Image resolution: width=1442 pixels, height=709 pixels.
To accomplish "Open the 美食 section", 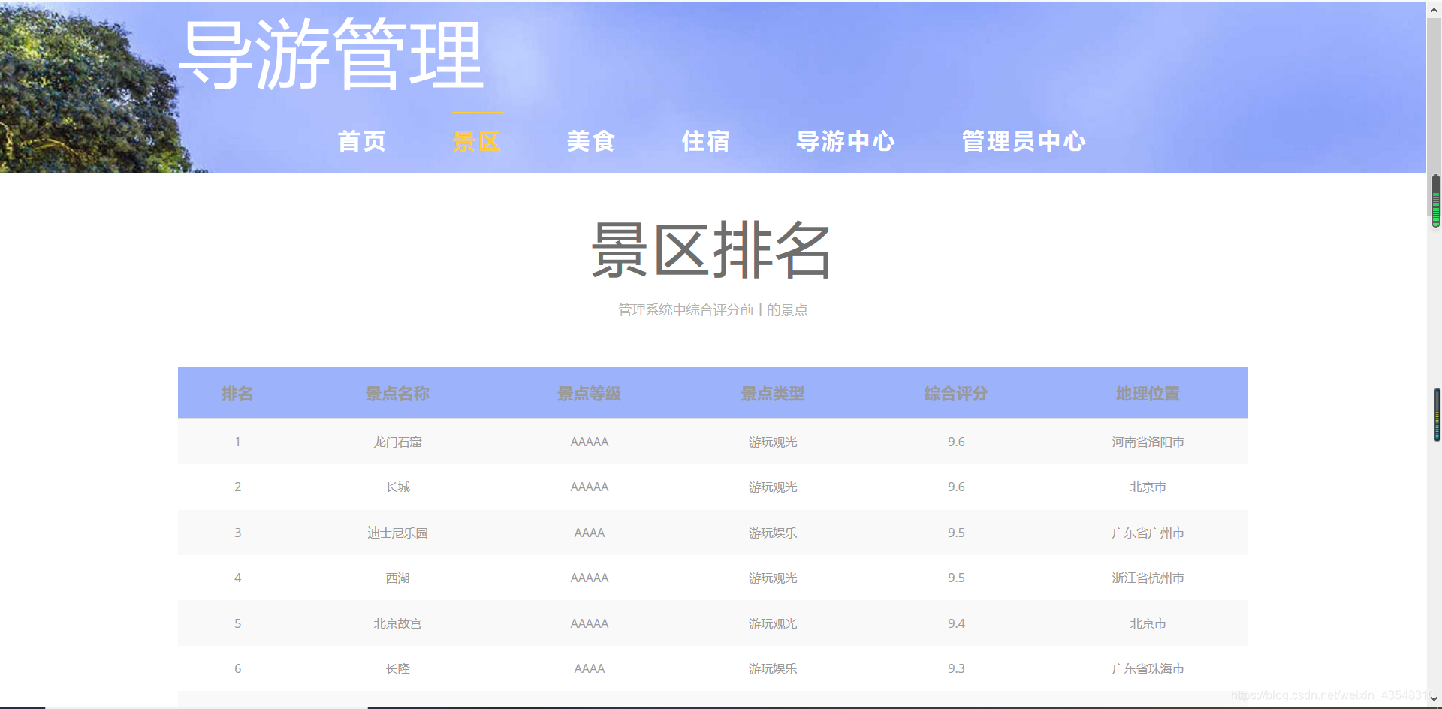I will click(590, 141).
